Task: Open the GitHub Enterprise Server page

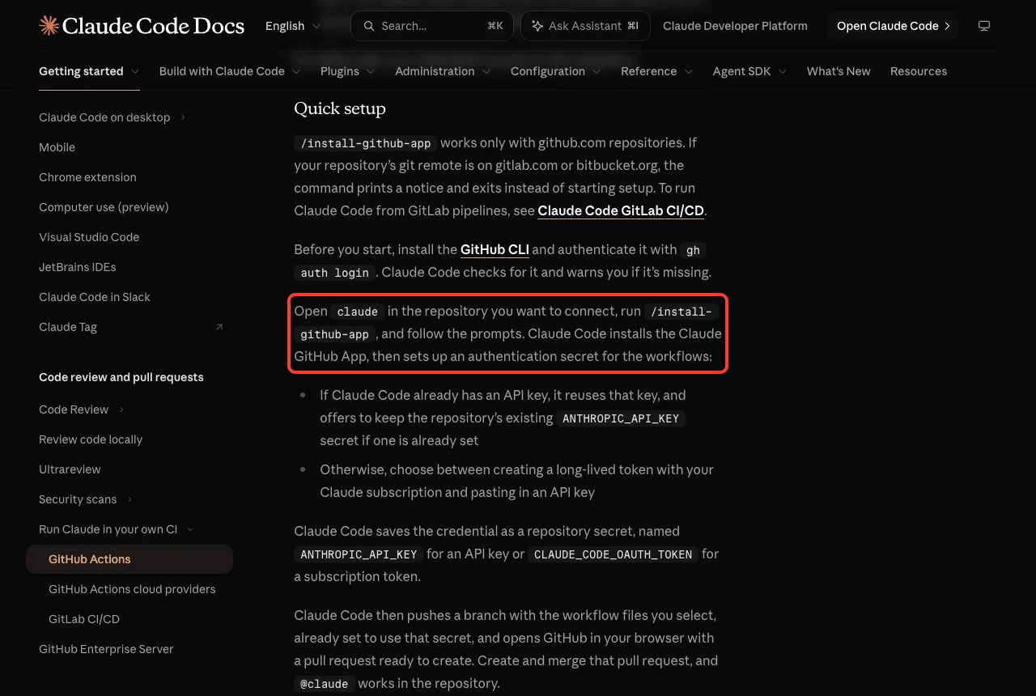Action: (106, 649)
